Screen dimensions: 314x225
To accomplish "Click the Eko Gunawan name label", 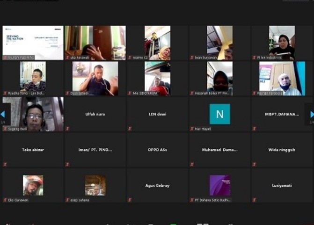I will click(18, 200).
